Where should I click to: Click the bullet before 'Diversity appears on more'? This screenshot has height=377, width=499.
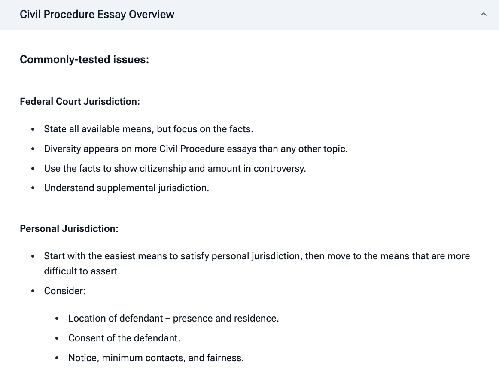click(x=33, y=149)
